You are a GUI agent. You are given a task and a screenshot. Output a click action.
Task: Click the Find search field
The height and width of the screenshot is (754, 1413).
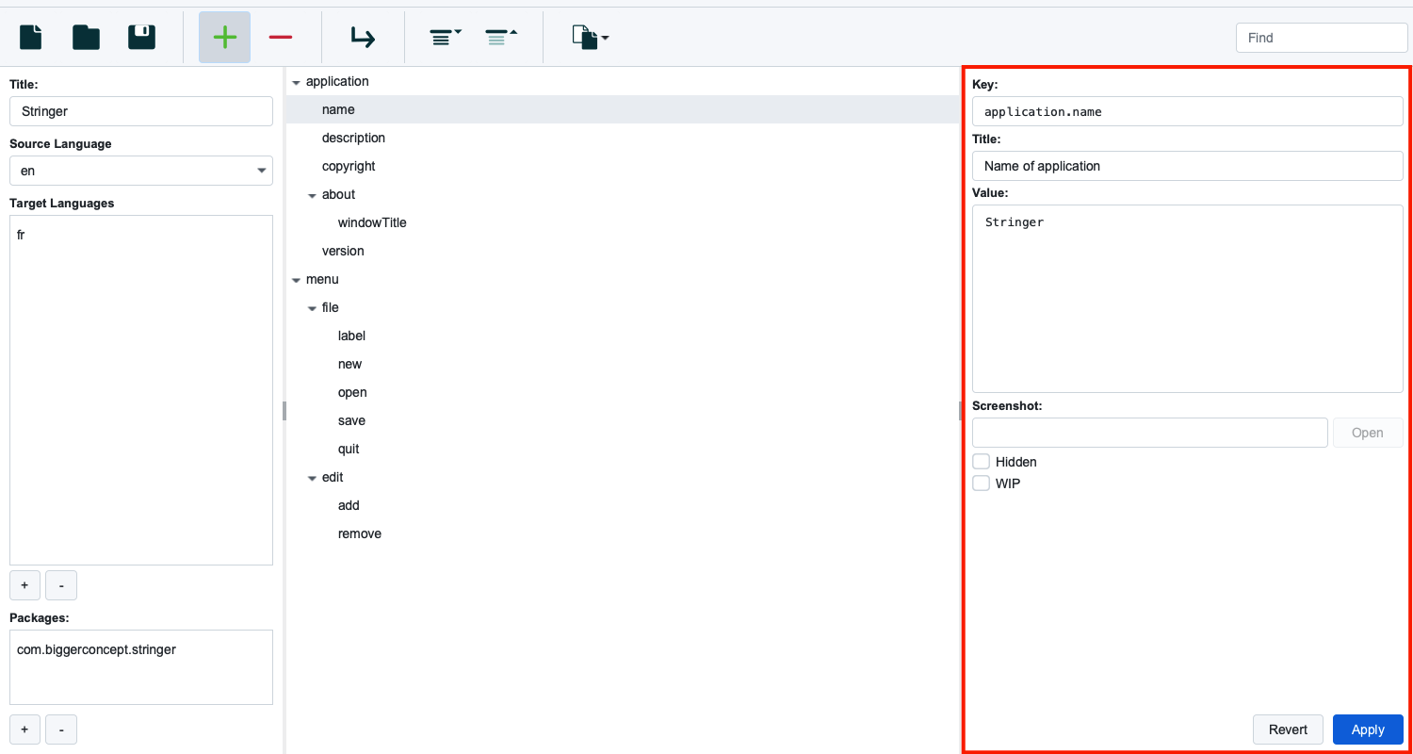[x=1322, y=38]
